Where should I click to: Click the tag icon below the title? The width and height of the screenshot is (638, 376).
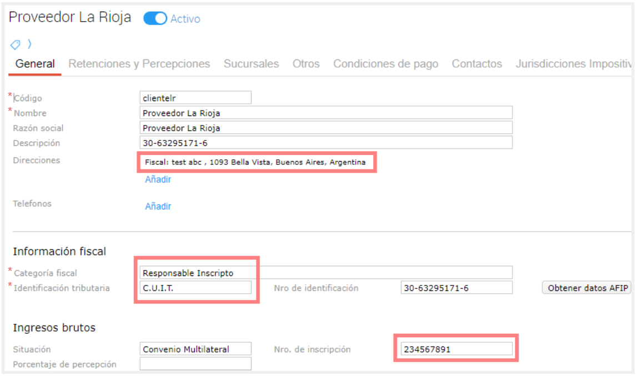coord(15,44)
